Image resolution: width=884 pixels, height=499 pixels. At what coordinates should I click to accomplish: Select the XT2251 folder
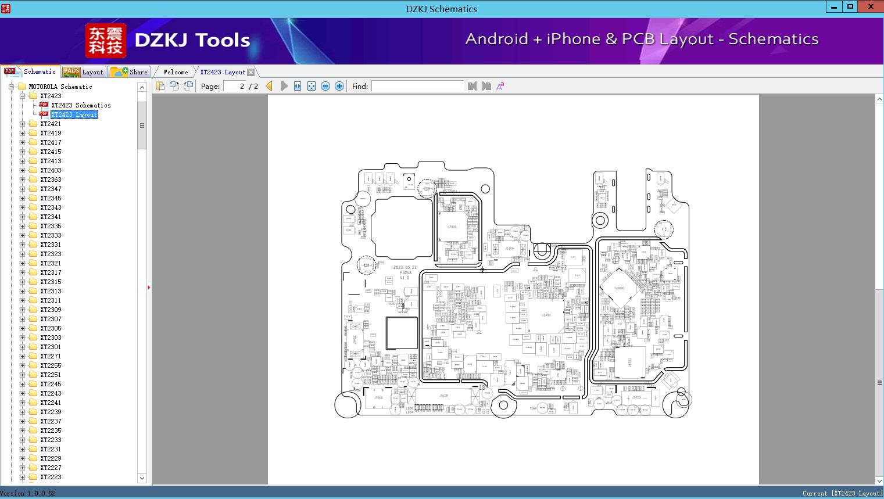(51, 375)
